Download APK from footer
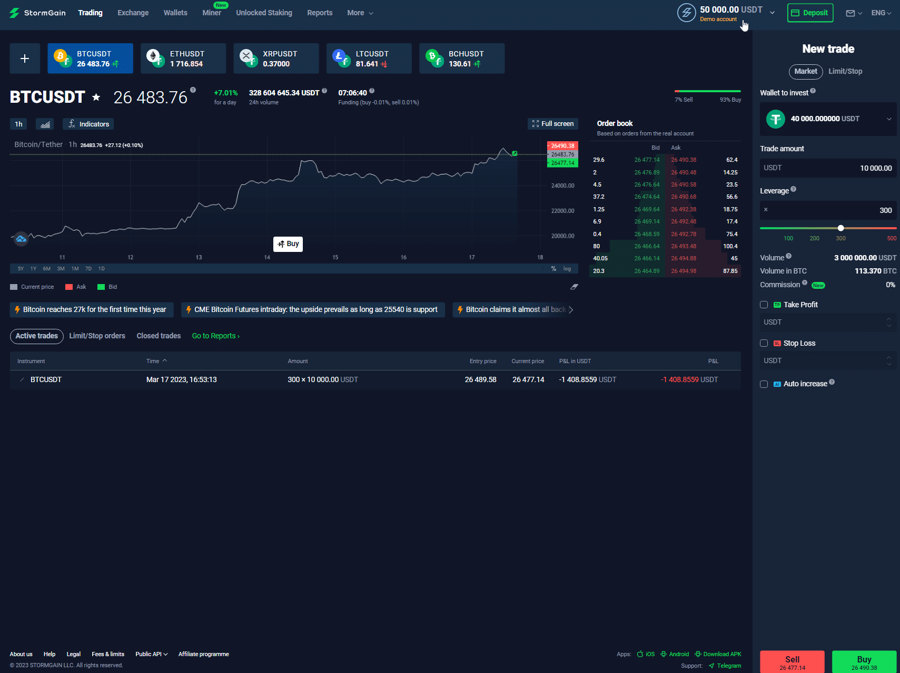The height and width of the screenshot is (673, 900). pos(718,654)
